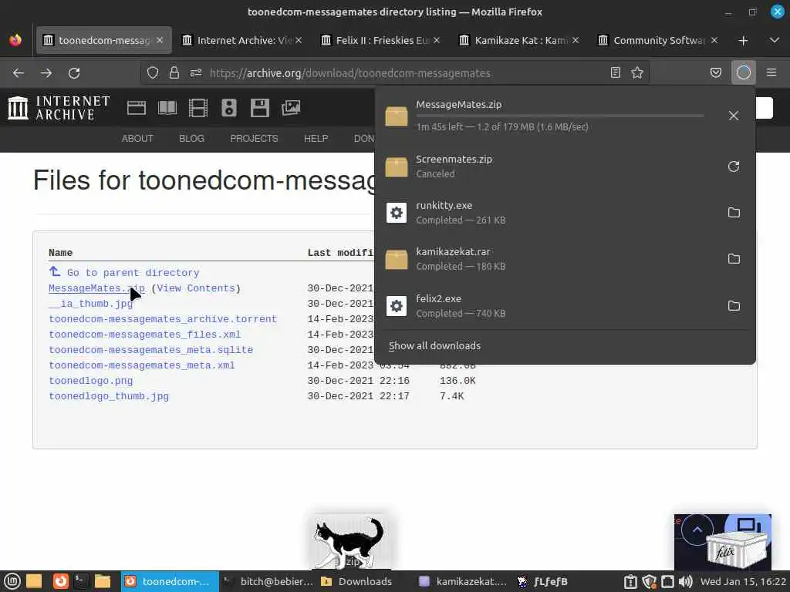
Task: Open the Firefox downloads toolbar button
Action: pyautogui.click(x=743, y=73)
